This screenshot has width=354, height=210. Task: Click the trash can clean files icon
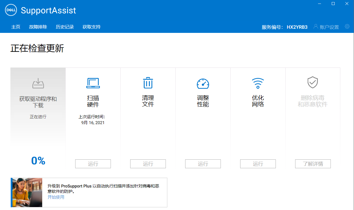click(x=148, y=83)
